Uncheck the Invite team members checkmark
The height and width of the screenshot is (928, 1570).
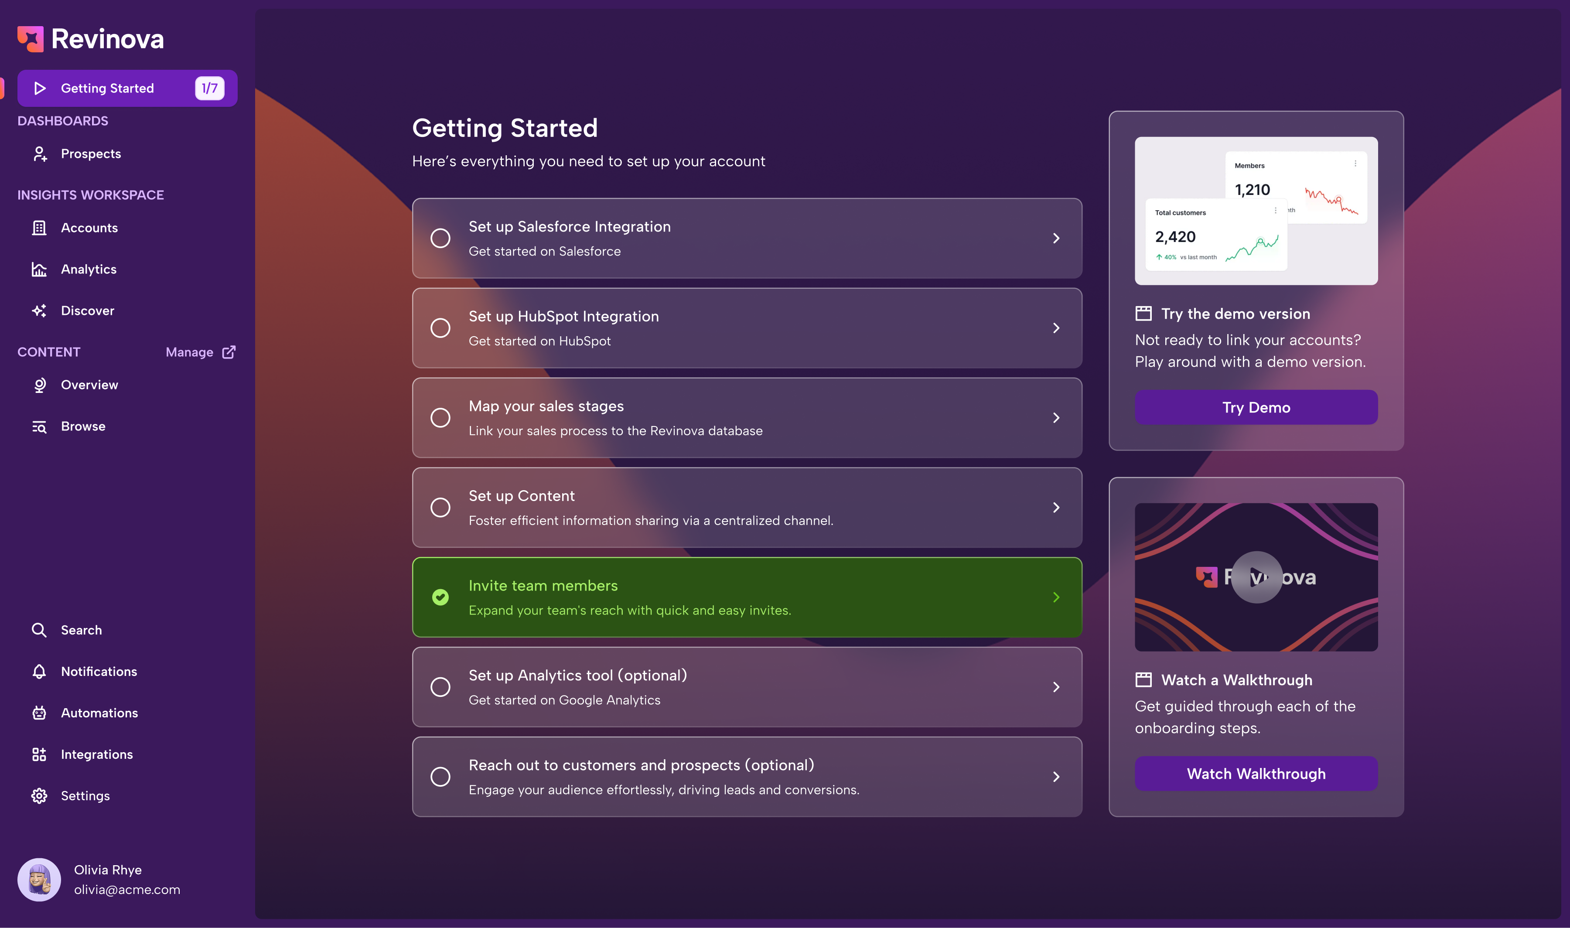[440, 597]
